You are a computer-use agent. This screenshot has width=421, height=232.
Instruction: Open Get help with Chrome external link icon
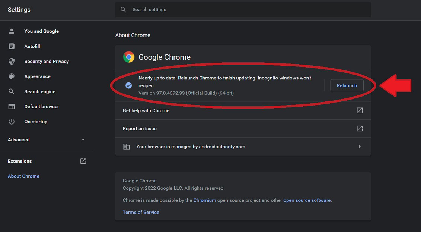360,110
